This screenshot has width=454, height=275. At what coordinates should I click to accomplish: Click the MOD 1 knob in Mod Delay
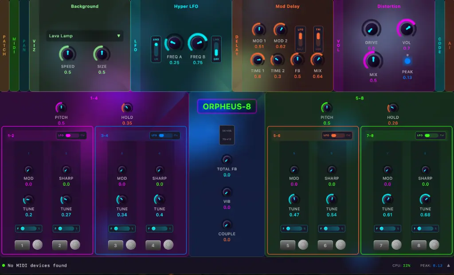(259, 30)
